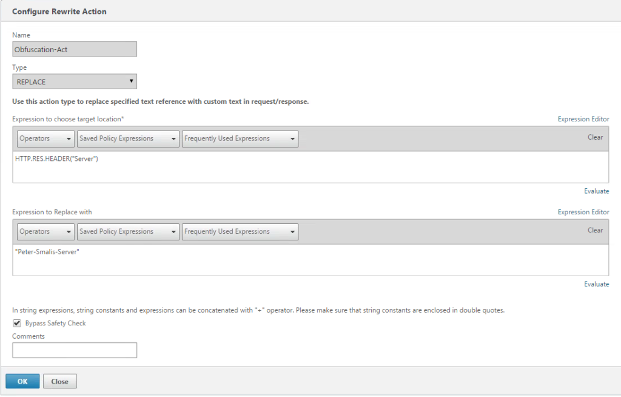Open the Type dropdown showing REPLACE
The height and width of the screenshot is (397, 621).
[75, 81]
